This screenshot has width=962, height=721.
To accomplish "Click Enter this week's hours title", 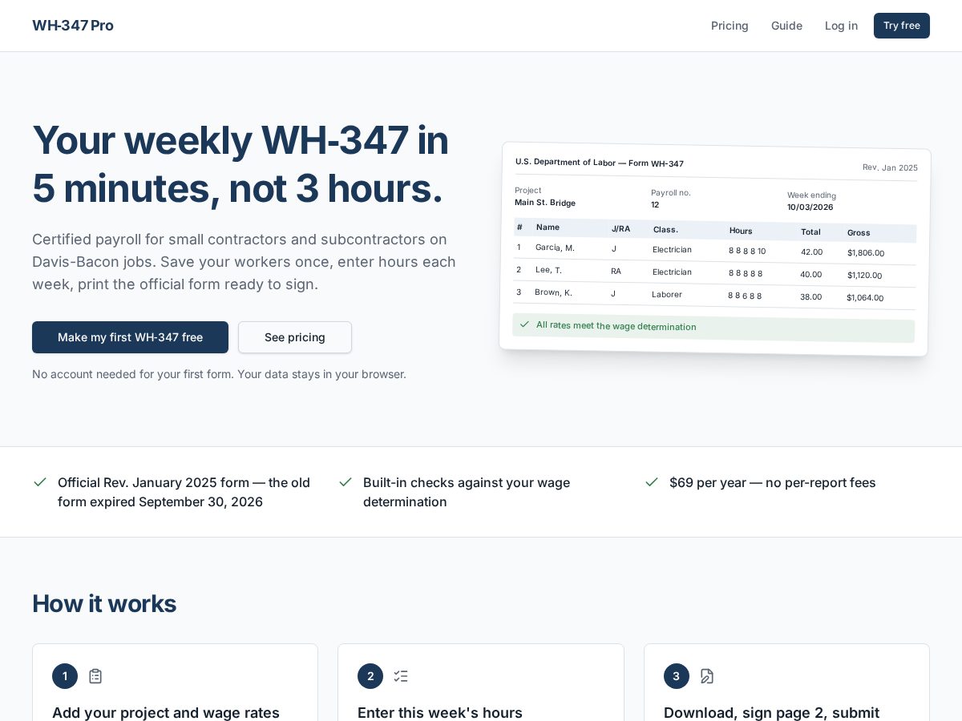I will click(440, 712).
